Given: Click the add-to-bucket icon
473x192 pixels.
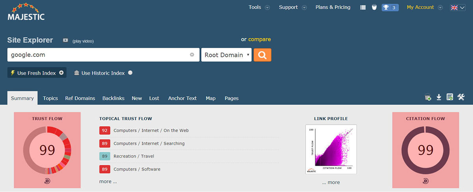Looking at the screenshot, I should [428, 97].
